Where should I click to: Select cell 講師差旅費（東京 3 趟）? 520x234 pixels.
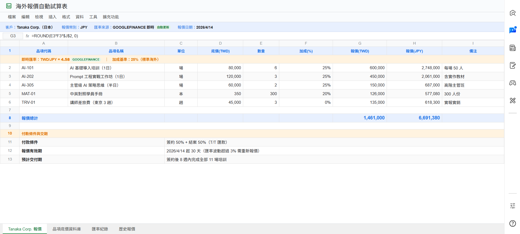tap(116, 102)
